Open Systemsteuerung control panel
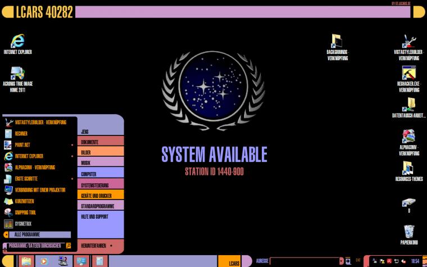This screenshot has height=267, width=427. [101, 184]
